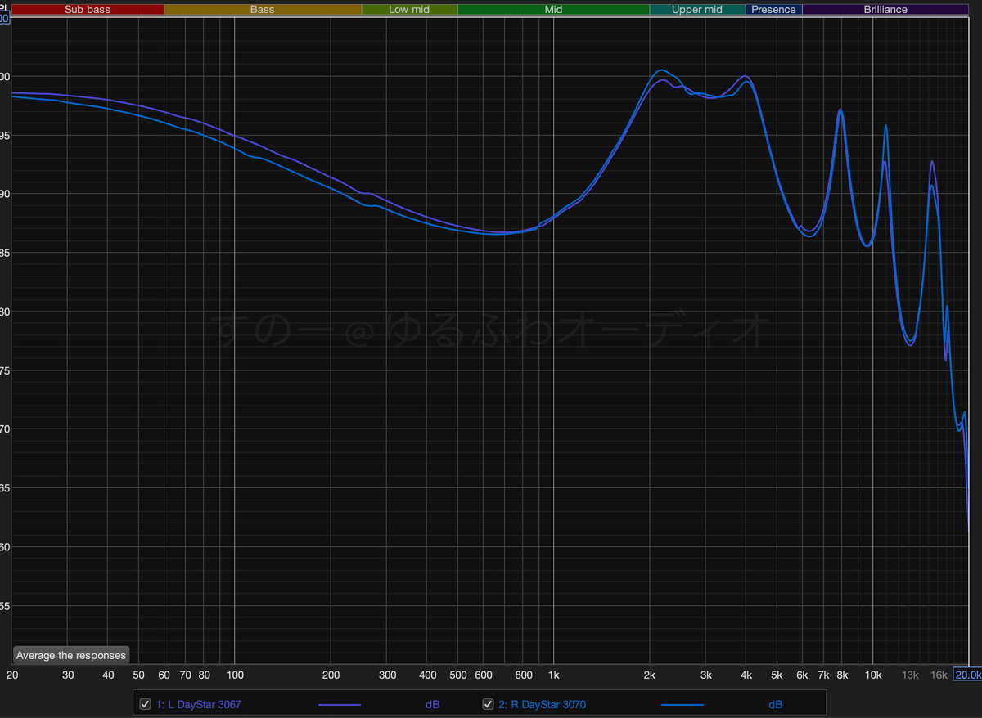Select the '2: R DayStar 3070' legend label
The image size is (982, 718).
pos(542,704)
